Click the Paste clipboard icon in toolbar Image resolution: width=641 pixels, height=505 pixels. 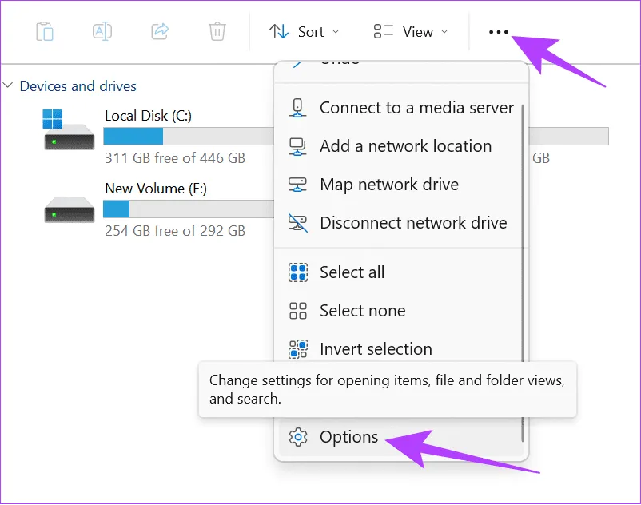tap(45, 31)
